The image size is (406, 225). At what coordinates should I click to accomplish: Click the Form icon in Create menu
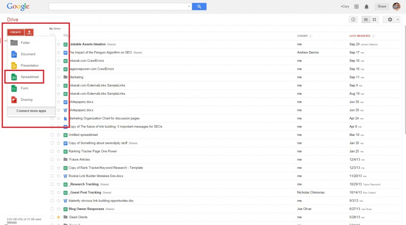[x=14, y=88]
